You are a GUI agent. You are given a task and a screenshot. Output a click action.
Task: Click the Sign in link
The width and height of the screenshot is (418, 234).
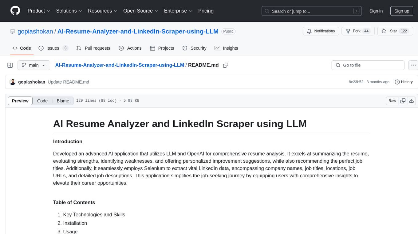(376, 11)
